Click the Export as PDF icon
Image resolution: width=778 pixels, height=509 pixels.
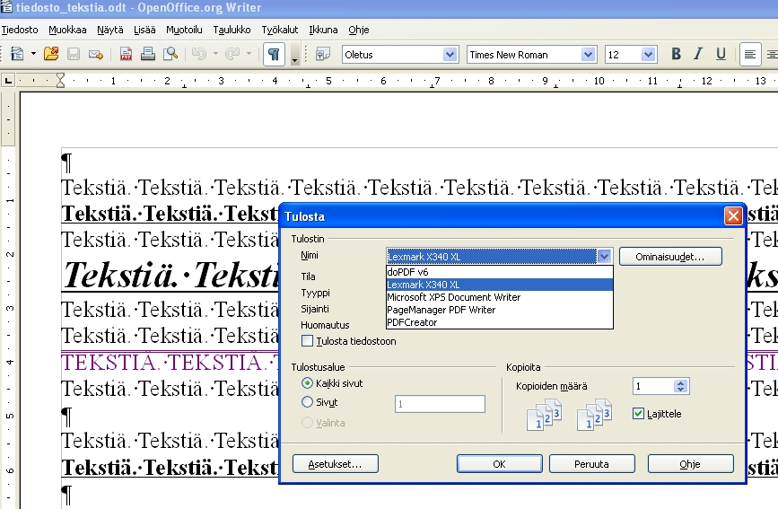(x=126, y=54)
